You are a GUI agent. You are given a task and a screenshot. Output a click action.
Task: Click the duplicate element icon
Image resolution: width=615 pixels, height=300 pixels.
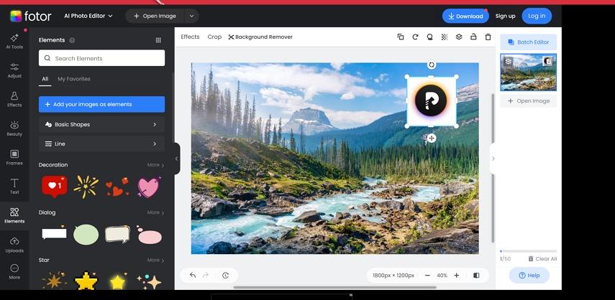click(401, 37)
